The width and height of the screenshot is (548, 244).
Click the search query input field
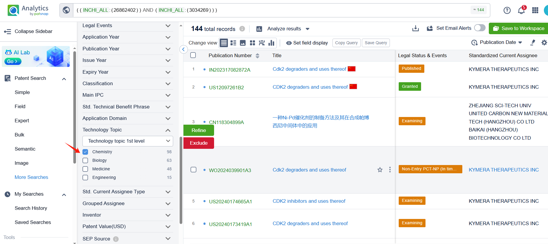265,10
